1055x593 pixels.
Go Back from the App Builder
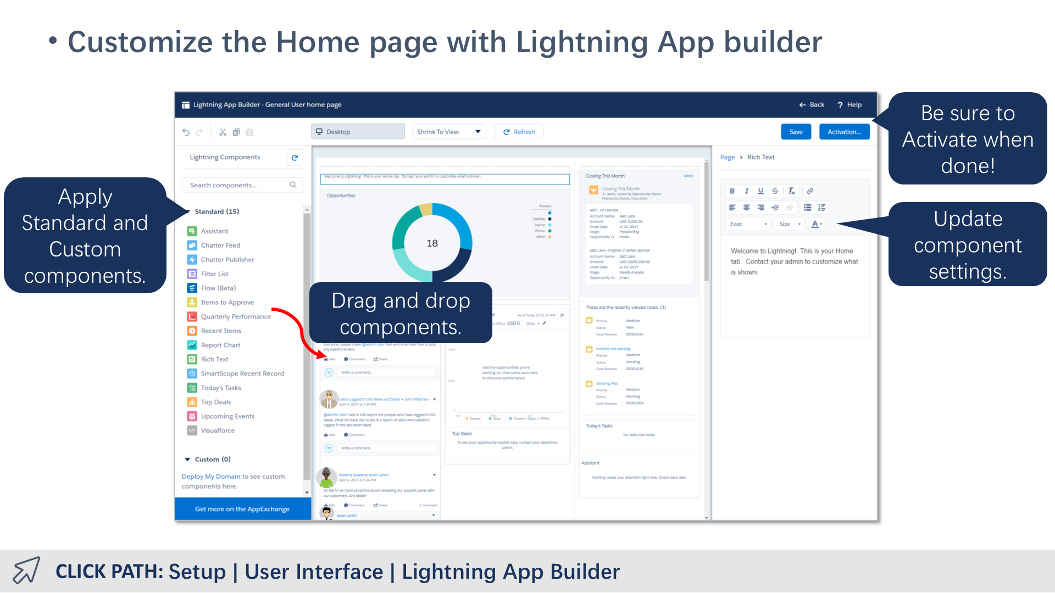(812, 105)
